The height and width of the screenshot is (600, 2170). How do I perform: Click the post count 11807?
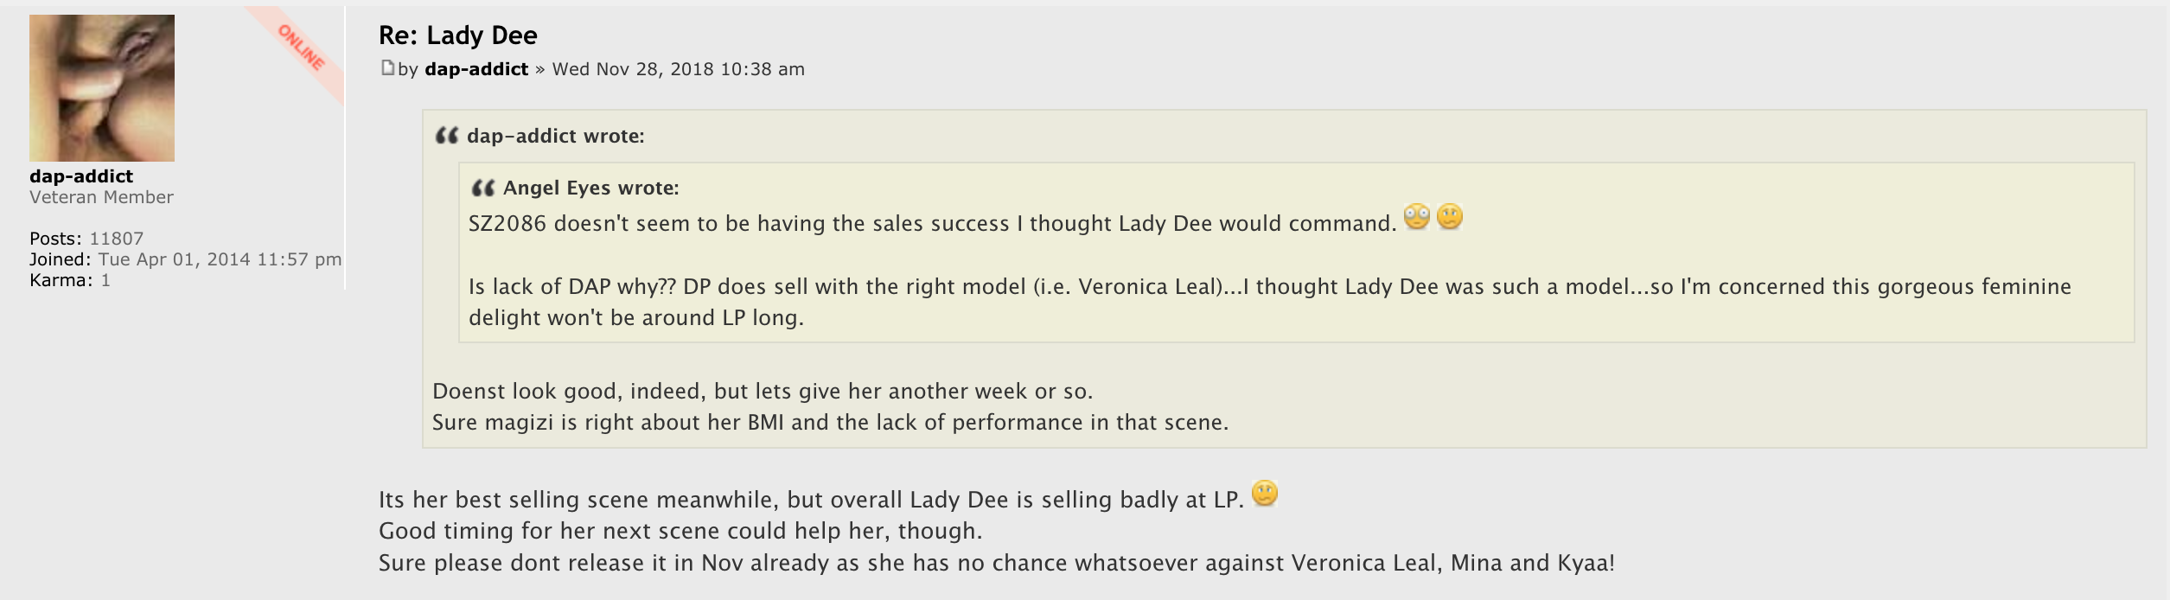tap(117, 239)
